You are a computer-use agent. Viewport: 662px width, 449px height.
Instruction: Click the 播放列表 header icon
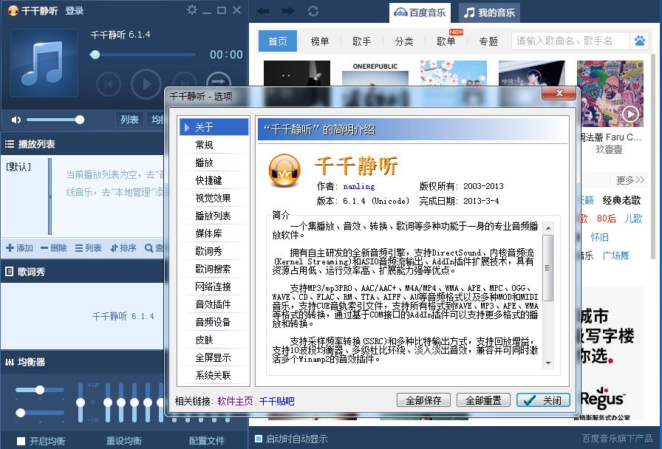10,144
